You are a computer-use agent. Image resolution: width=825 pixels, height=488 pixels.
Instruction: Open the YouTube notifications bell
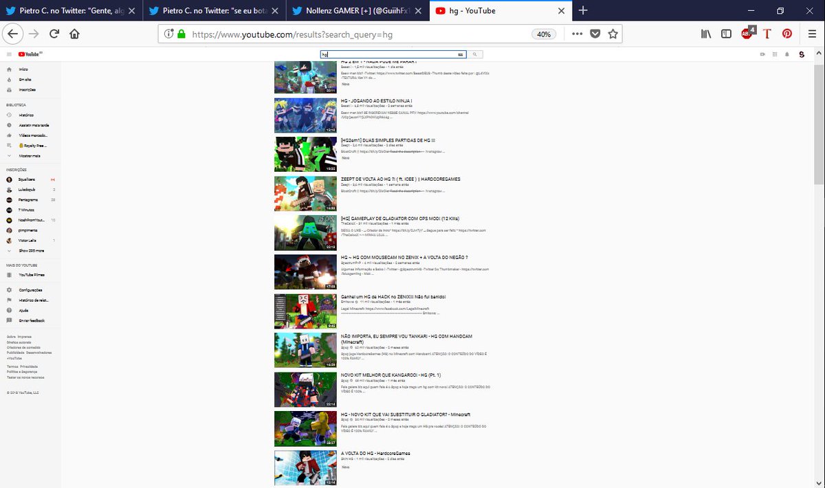[787, 54]
